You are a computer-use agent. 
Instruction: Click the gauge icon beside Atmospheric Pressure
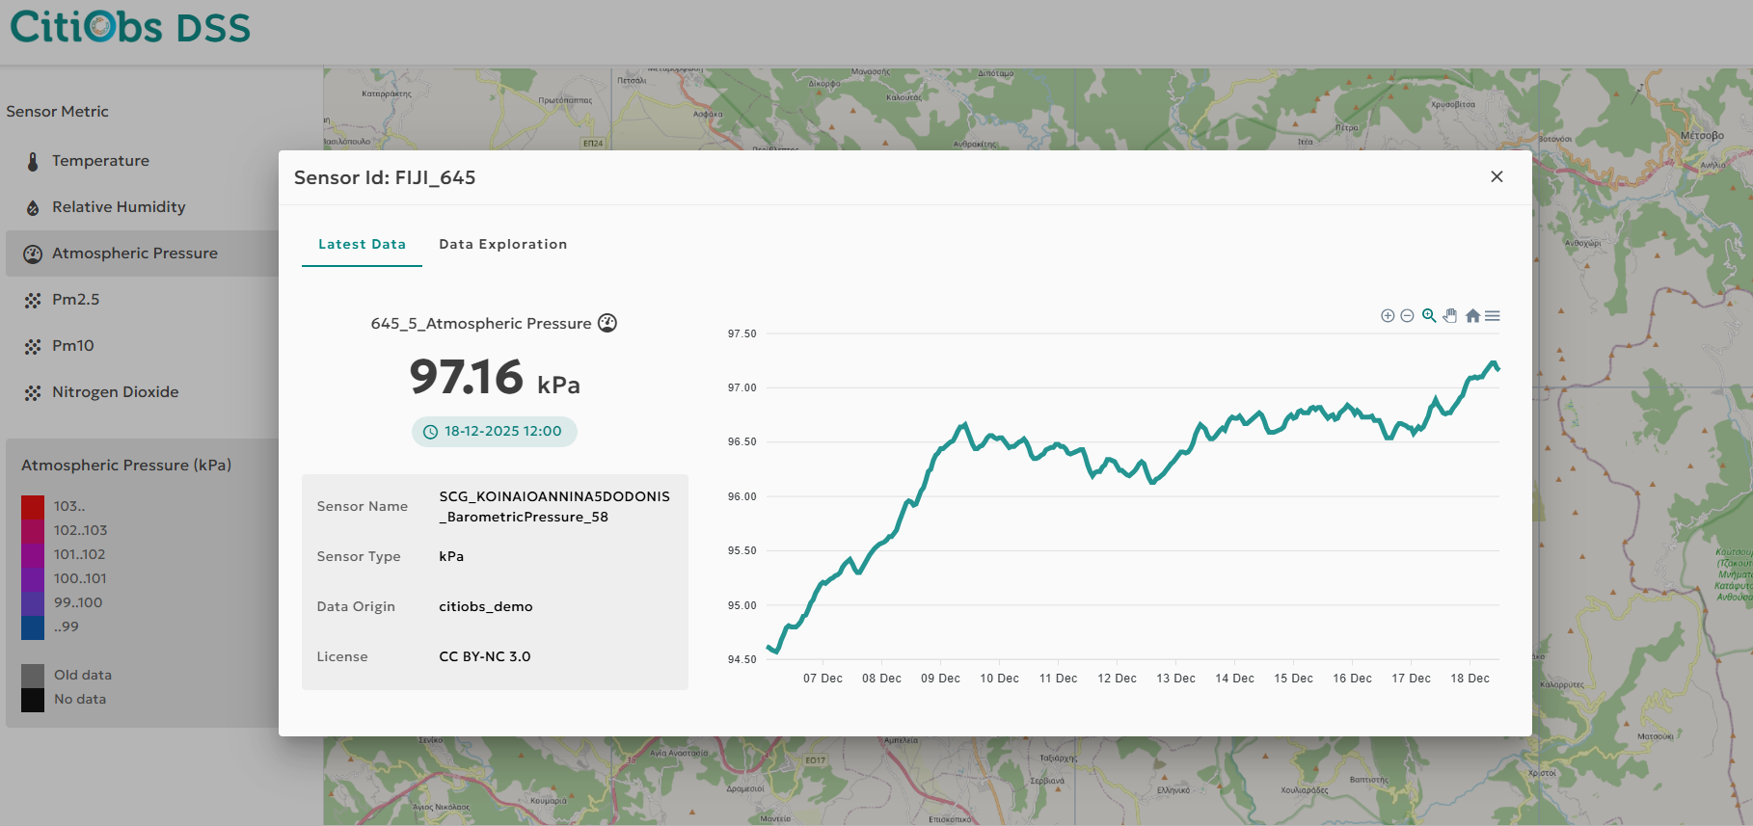tap(33, 253)
